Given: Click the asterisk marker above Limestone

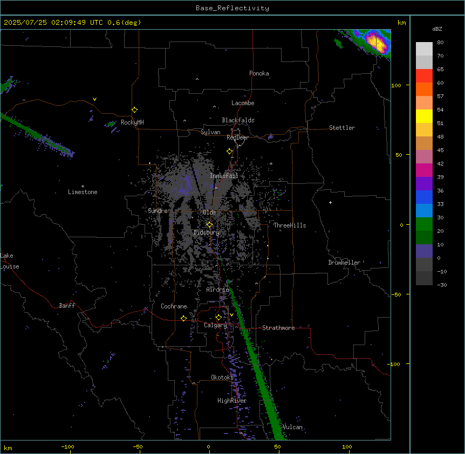Looking at the screenshot, I should tap(83, 187).
